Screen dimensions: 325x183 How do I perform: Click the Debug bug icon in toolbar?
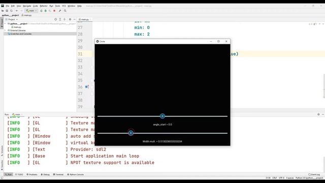pos(46,11)
